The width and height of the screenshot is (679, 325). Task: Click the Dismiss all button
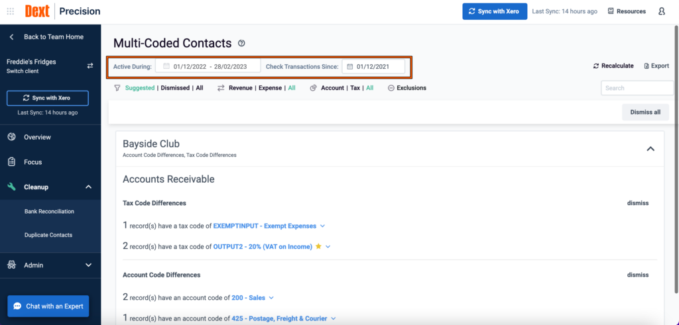pyautogui.click(x=645, y=112)
